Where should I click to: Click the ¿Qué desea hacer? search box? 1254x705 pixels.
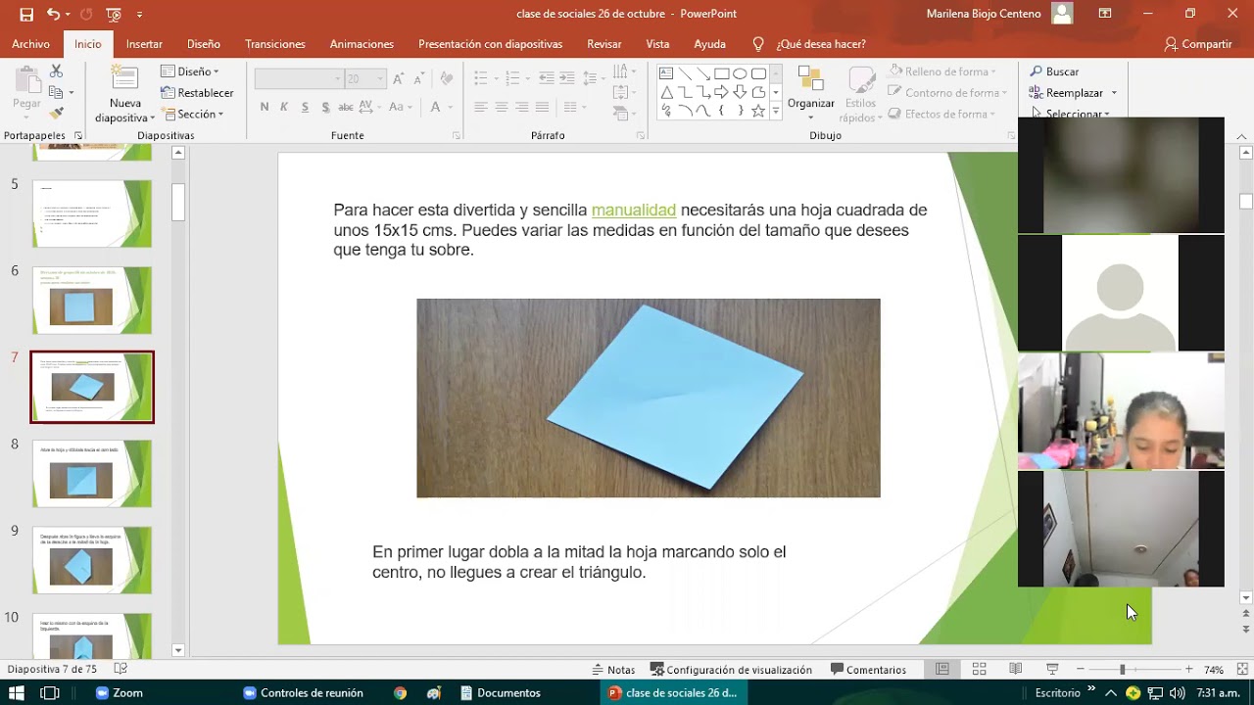[x=821, y=44]
